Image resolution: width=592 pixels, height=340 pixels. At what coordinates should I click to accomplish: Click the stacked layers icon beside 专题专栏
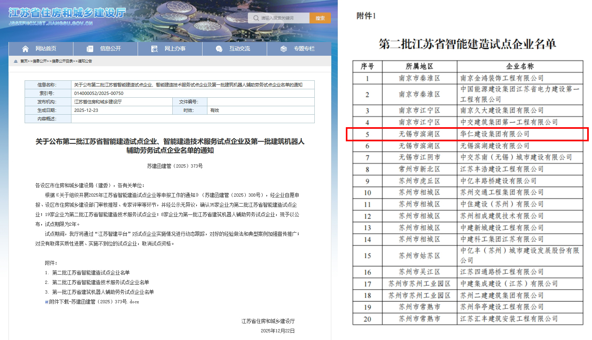click(x=284, y=49)
